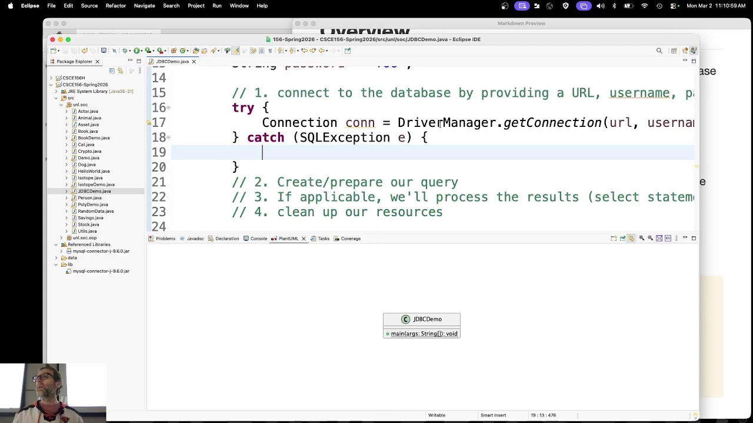The height and width of the screenshot is (423, 753).
Task: Click the Debug bug toolbar icon
Action: 124,51
